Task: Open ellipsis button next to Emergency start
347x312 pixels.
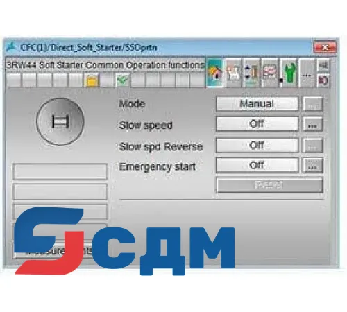Action: 312,166
